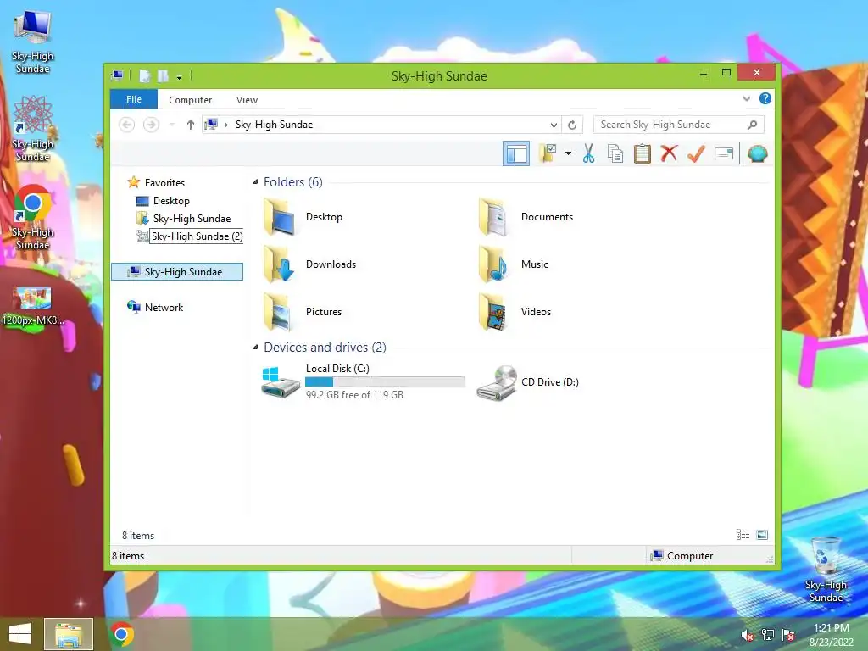This screenshot has width=868, height=651.
Task: Click the search magnifier icon
Action: pyautogui.click(x=752, y=125)
